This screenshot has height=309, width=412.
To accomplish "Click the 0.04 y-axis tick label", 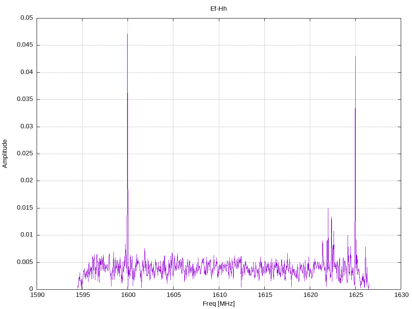I will click(x=27, y=72).
